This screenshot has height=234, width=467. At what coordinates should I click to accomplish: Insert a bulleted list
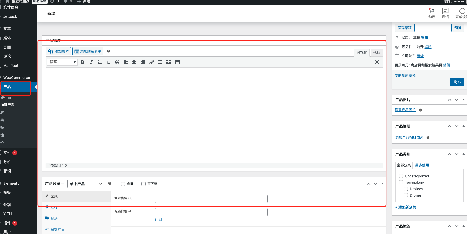pyautogui.click(x=100, y=62)
